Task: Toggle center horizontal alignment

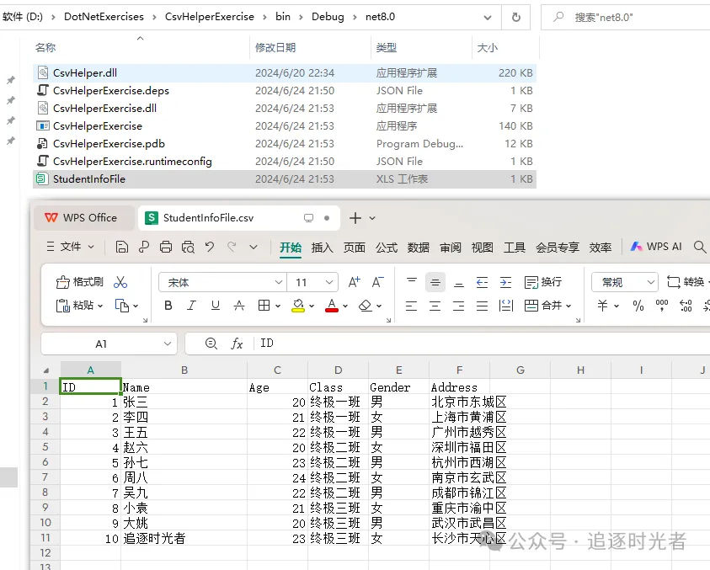Action: pos(435,306)
